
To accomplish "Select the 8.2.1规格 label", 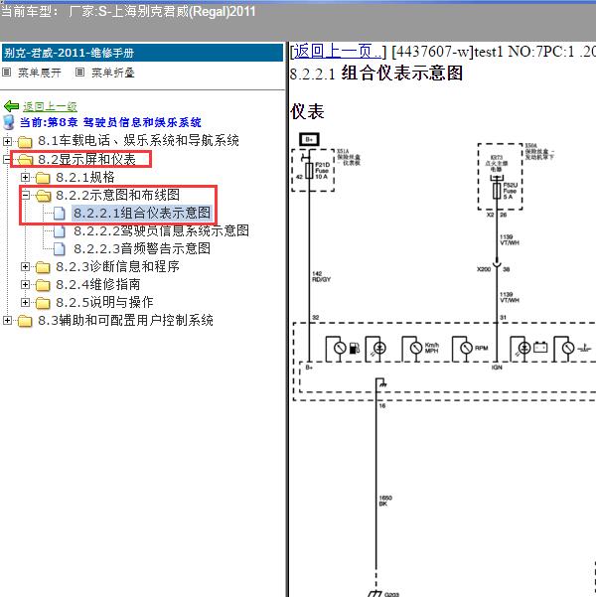I will pyautogui.click(x=84, y=177).
